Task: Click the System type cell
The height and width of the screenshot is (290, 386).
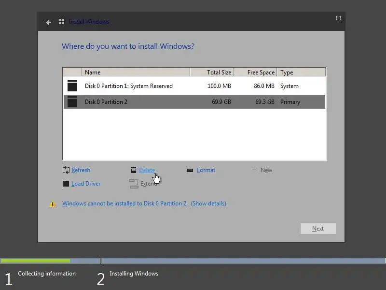Action: (x=289, y=86)
